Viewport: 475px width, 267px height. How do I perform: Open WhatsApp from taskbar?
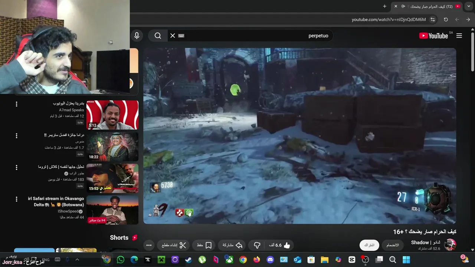click(120, 260)
